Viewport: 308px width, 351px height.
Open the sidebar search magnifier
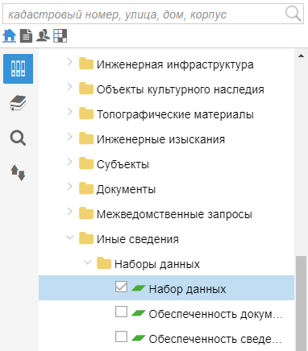click(18, 138)
